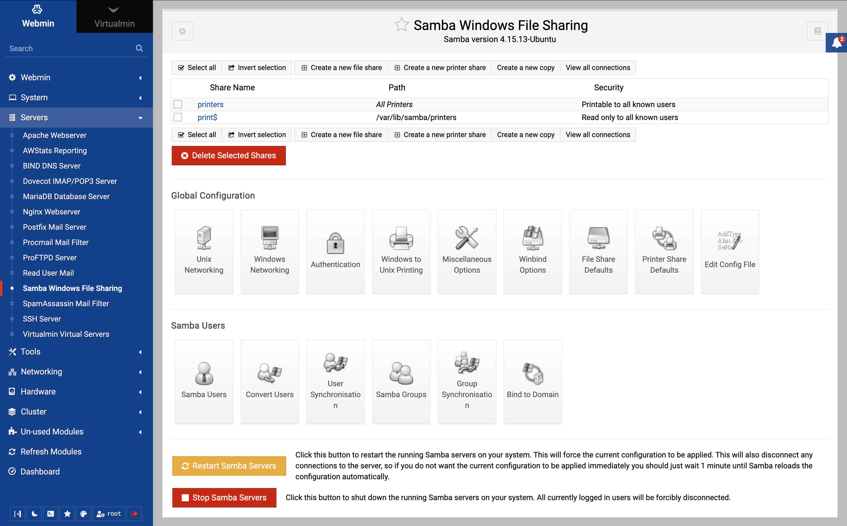Check the print$ share checkbox
Viewport: 847px width, 526px height.
178,117
